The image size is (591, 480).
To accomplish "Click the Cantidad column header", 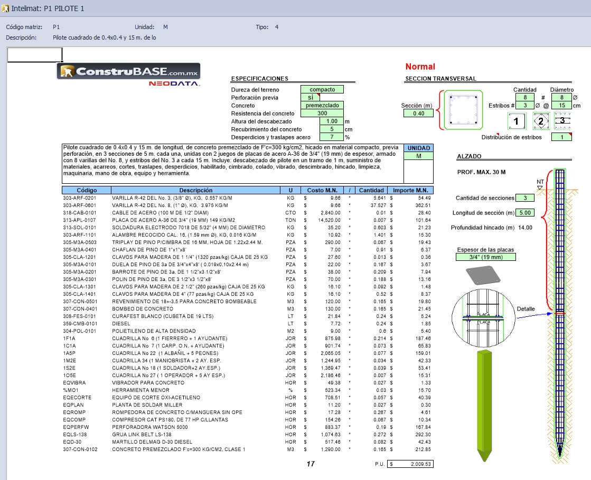I will 371,190.
